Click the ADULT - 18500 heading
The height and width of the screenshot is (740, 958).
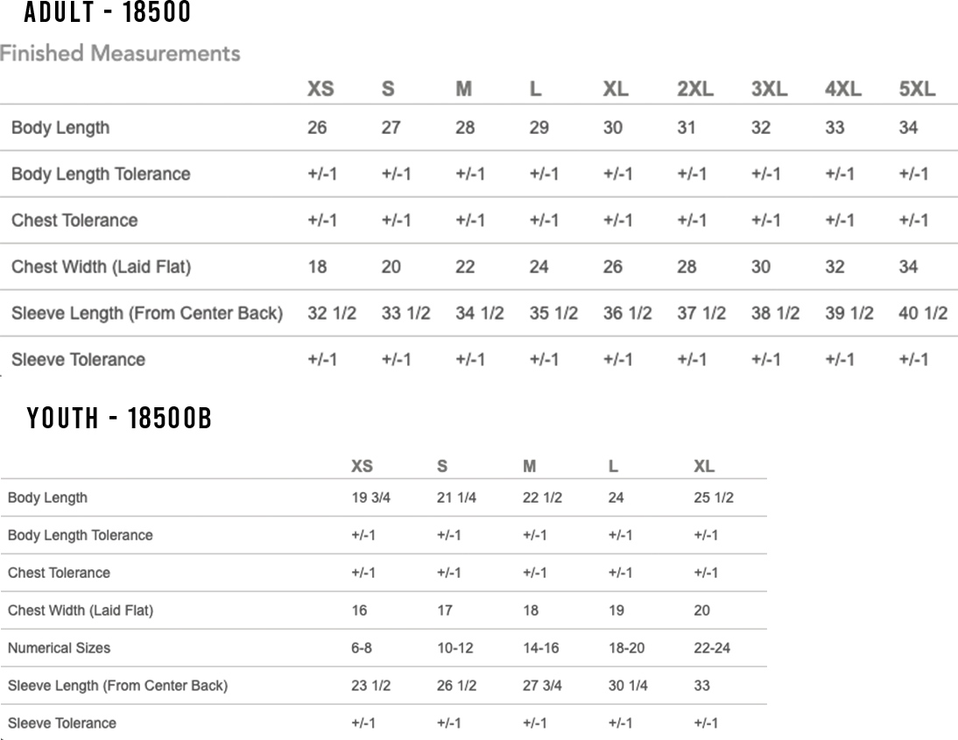click(107, 13)
